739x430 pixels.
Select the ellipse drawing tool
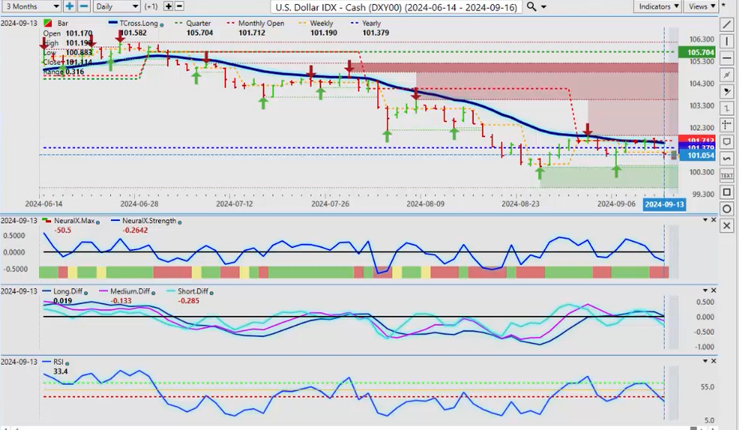[727, 209]
